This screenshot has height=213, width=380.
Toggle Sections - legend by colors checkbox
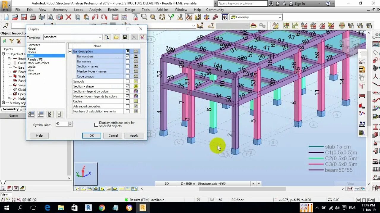tap(128, 91)
